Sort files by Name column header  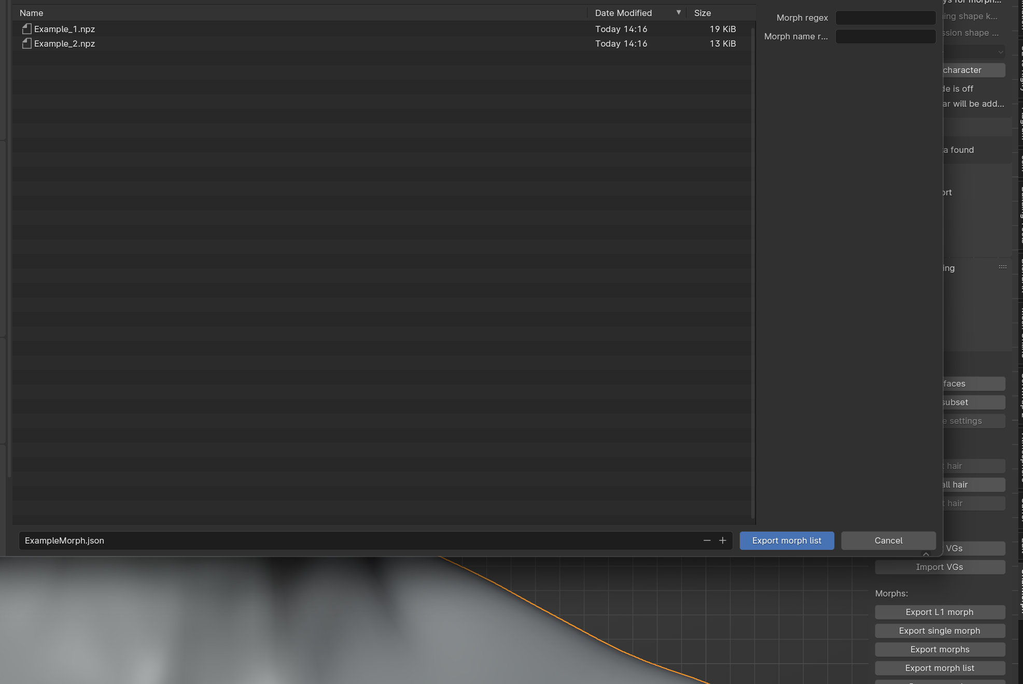coord(32,13)
